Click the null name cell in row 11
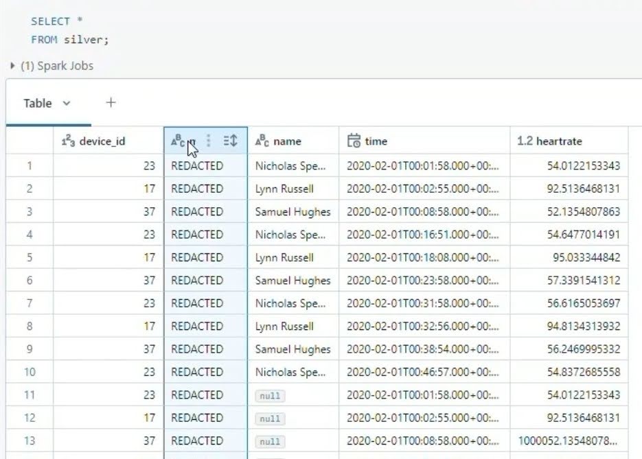The width and height of the screenshot is (642, 459). pyautogui.click(x=271, y=396)
